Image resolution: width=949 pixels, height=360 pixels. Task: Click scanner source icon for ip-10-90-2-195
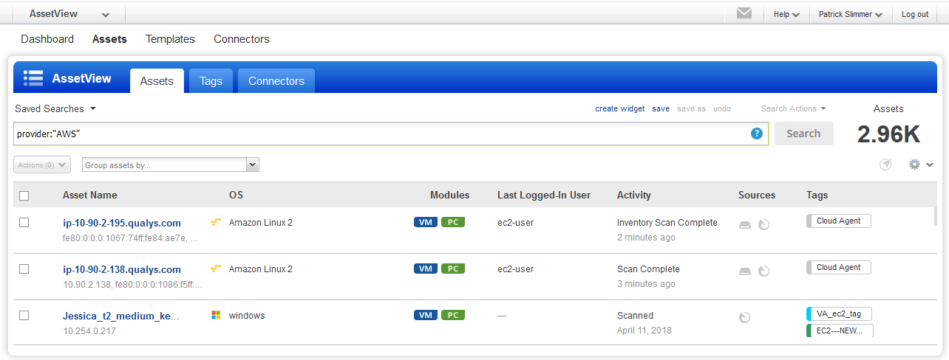tap(745, 224)
